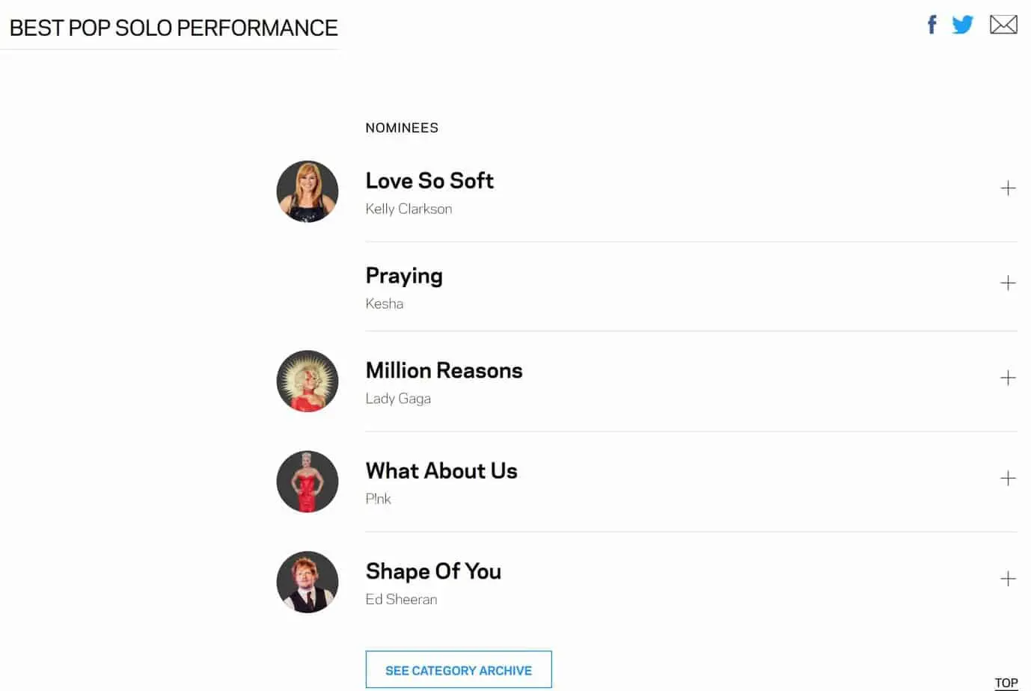
Task: Select the What About Us title
Action: coord(441,471)
